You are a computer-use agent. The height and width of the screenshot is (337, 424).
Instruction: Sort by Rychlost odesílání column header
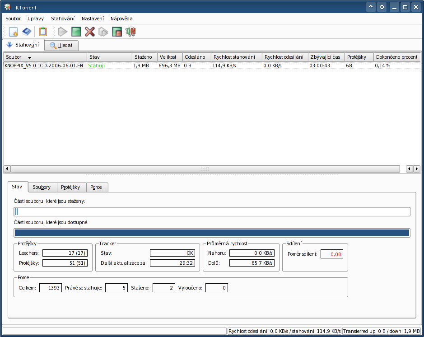[285, 57]
